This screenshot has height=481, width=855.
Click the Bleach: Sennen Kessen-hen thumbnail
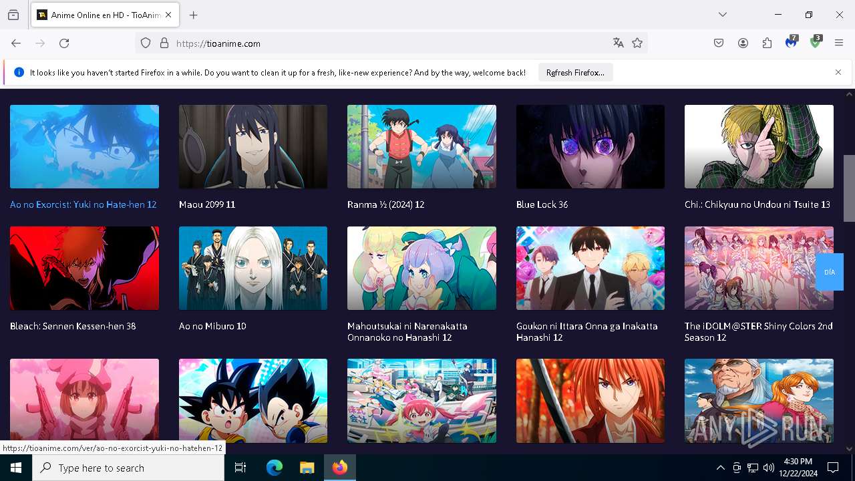point(84,268)
